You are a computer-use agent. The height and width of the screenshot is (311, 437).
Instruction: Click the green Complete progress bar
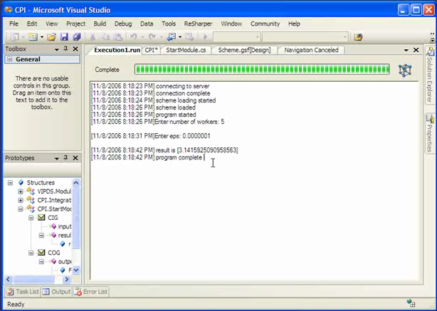click(x=262, y=70)
